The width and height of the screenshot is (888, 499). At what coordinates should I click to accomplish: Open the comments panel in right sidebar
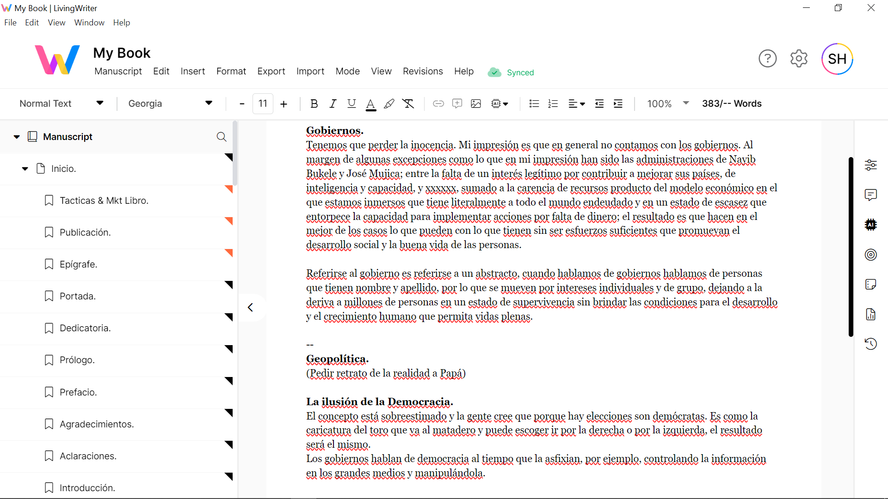pyautogui.click(x=870, y=195)
